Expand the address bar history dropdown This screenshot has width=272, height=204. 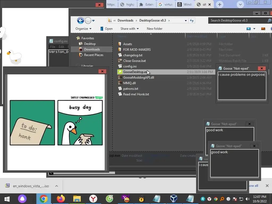[x=186, y=20]
